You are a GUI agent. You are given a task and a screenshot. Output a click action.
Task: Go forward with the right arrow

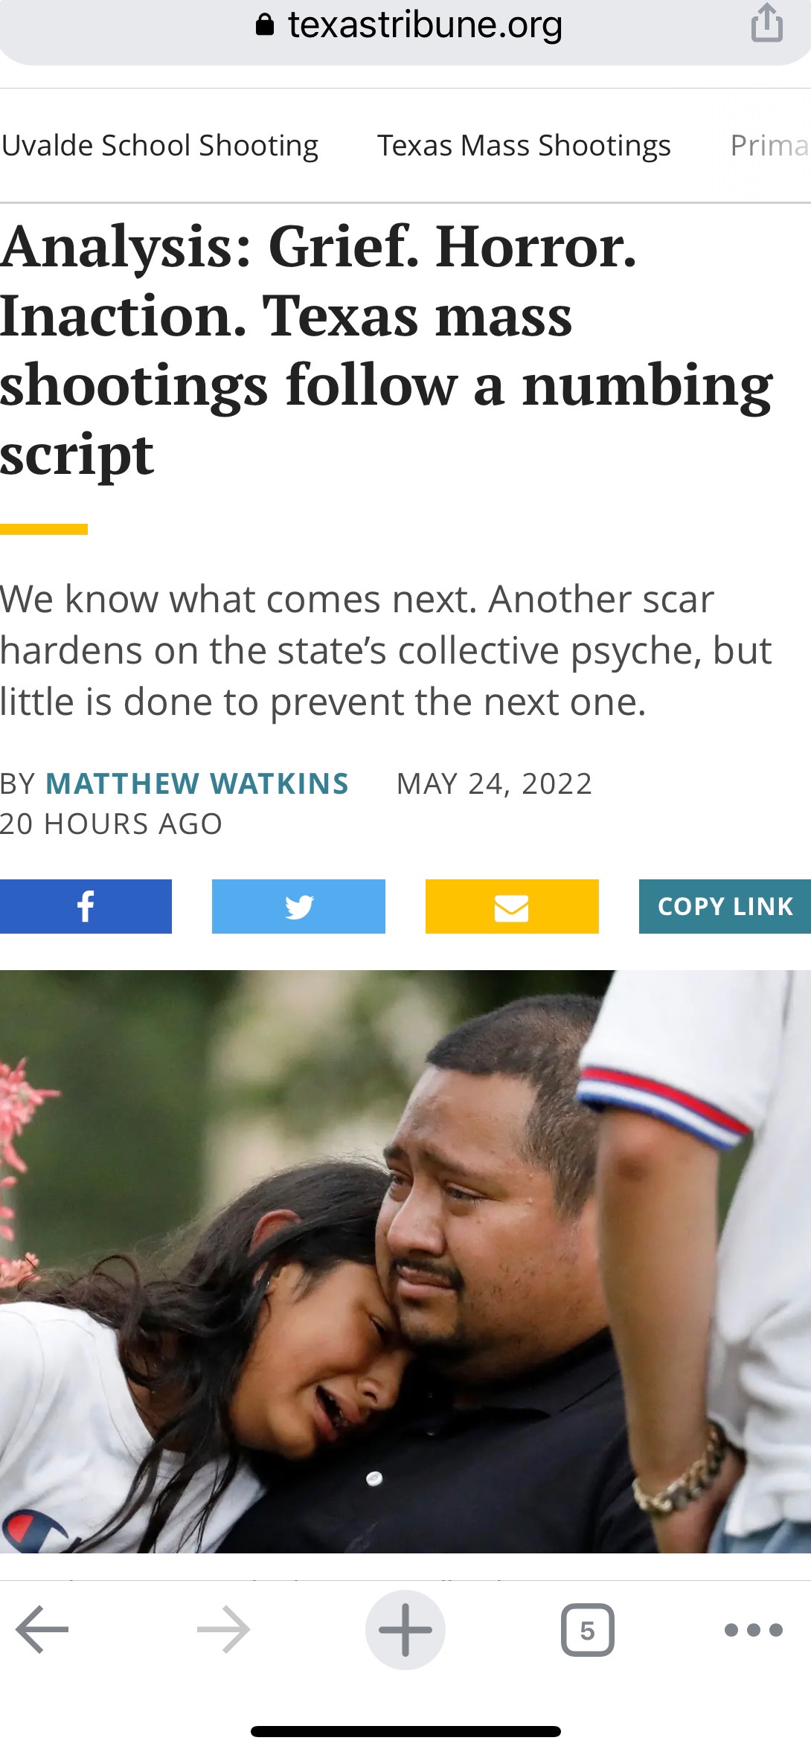pyautogui.click(x=223, y=1629)
